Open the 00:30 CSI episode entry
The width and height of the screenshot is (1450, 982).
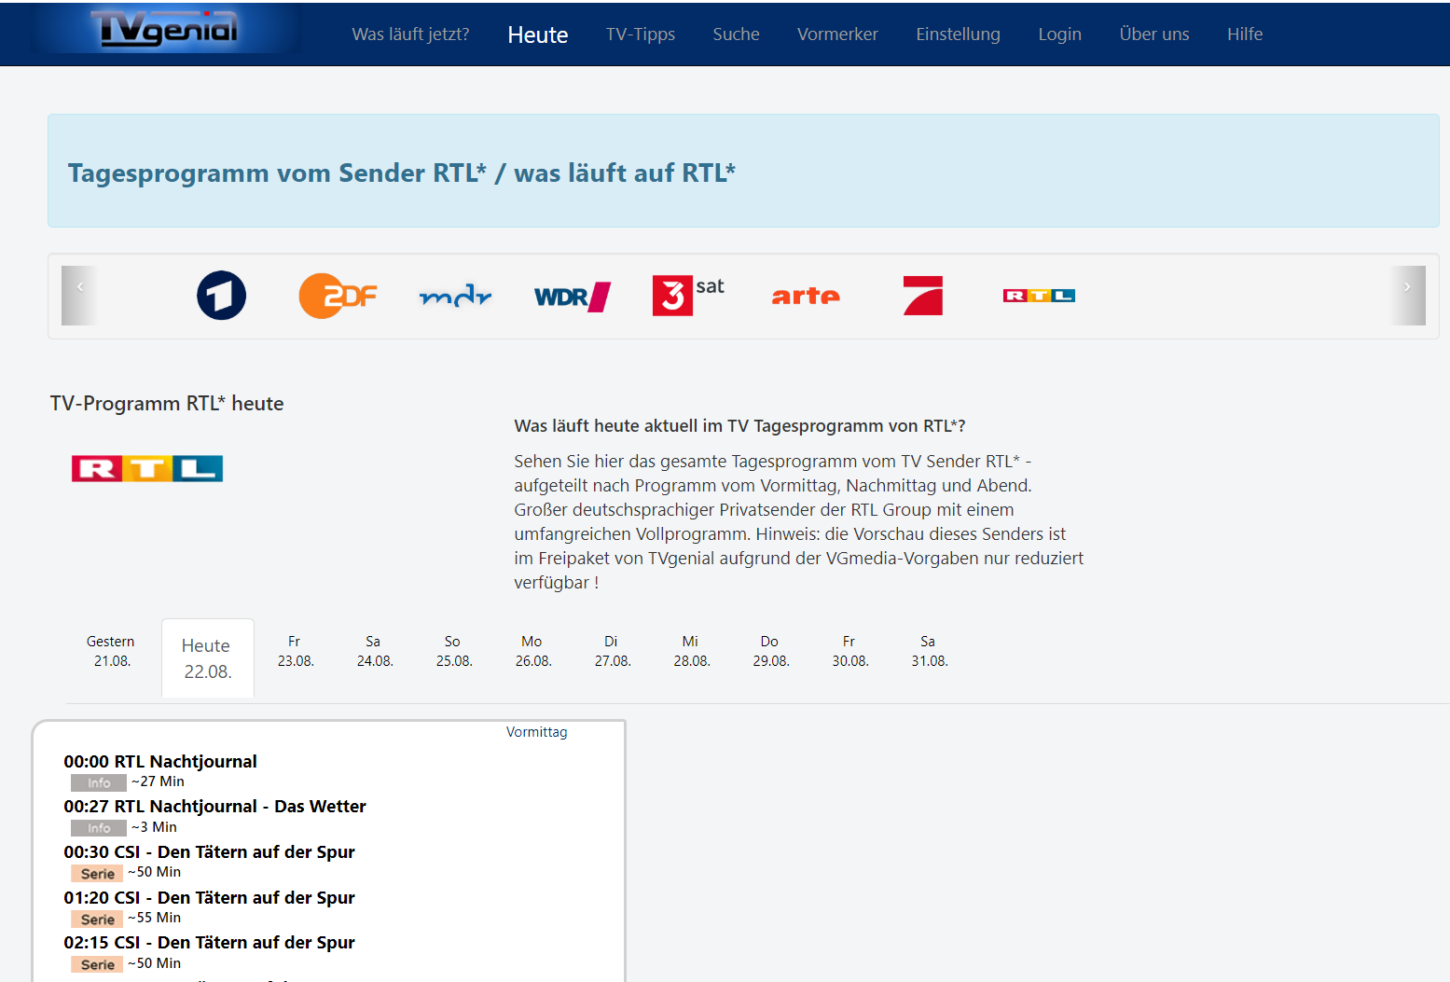[x=209, y=852]
